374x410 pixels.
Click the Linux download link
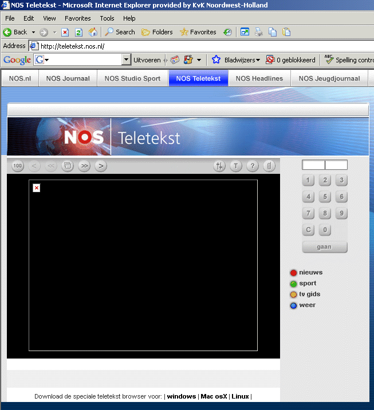click(x=240, y=396)
